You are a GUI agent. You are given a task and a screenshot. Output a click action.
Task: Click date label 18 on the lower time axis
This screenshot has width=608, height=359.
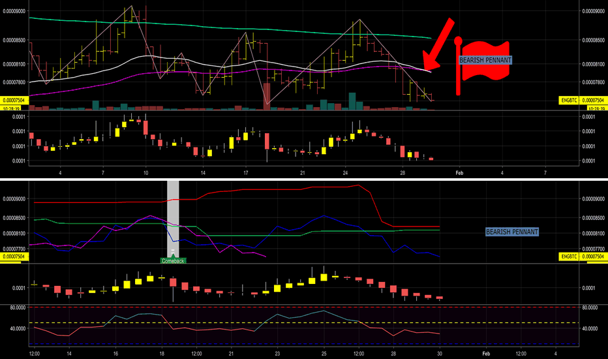[x=162, y=354]
